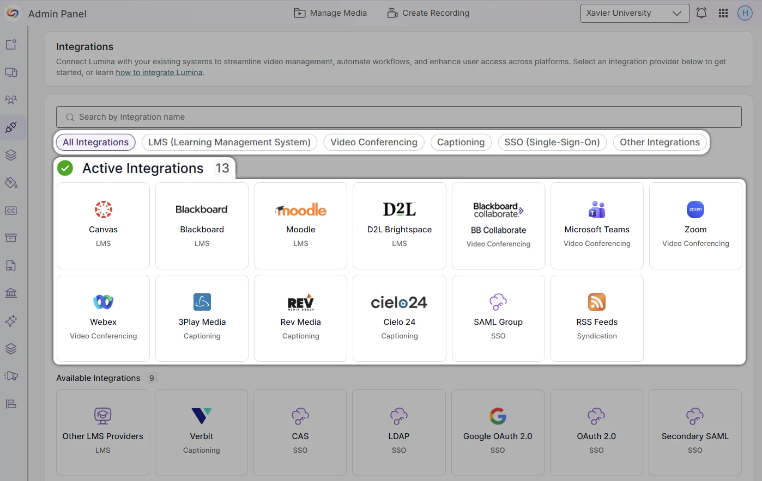This screenshot has height=481, width=762.
Task: Click the megaphone announcements icon in sidebar
Action: [11, 376]
